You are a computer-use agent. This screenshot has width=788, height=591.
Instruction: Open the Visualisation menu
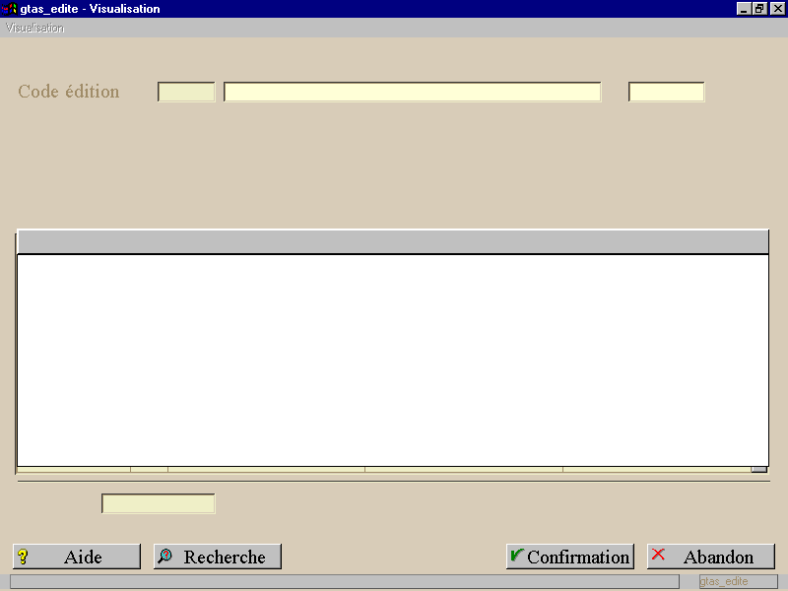34,29
